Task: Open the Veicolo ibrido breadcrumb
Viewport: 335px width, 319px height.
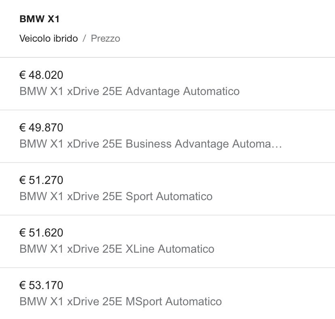Action: (x=49, y=38)
